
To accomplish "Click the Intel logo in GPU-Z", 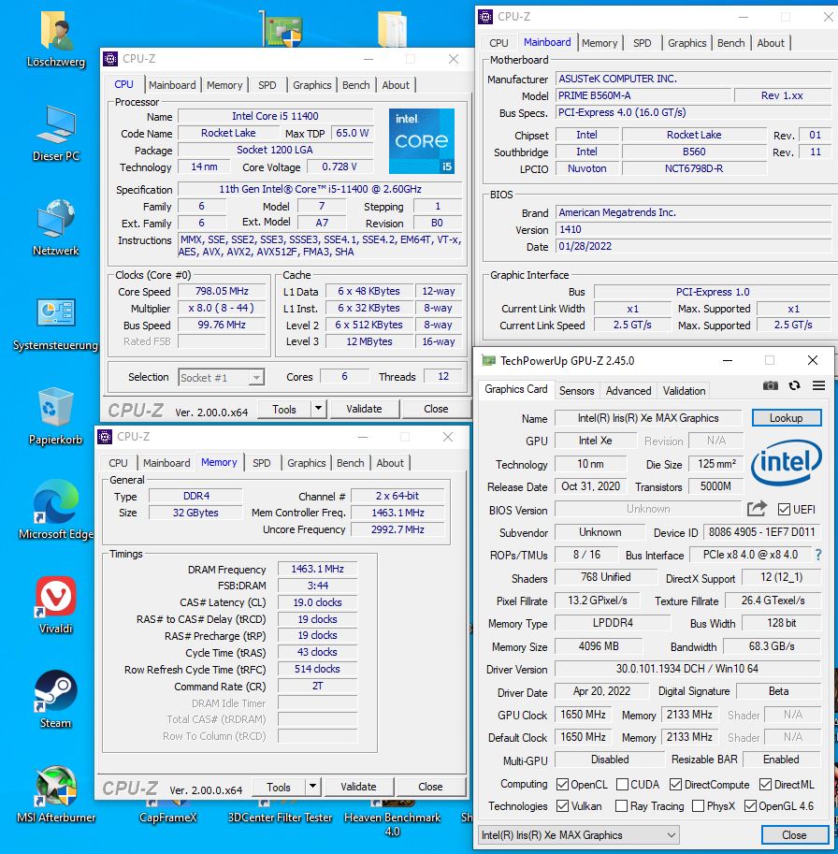I will tap(787, 462).
